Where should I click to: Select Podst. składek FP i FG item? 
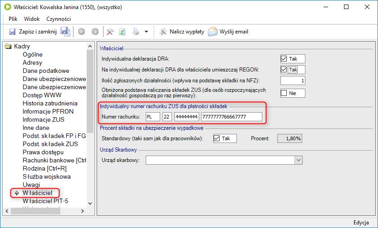[x=54, y=136]
